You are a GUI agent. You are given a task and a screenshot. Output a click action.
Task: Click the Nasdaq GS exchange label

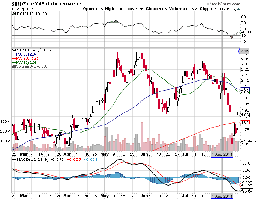[x=73, y=4]
